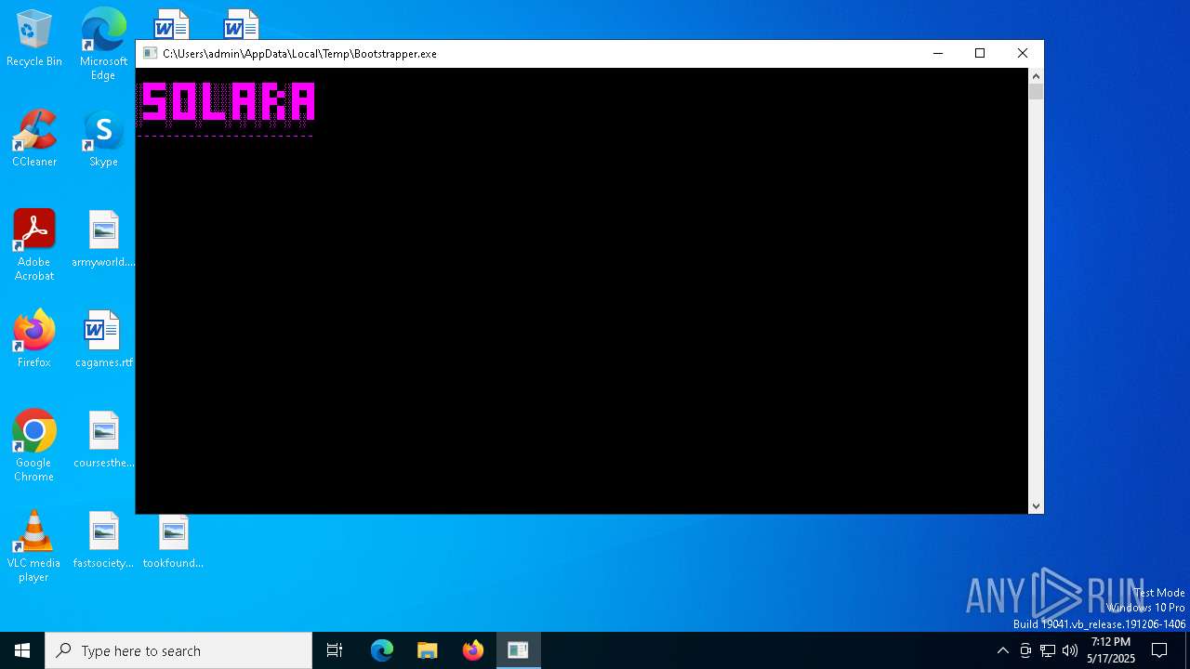Select the CCleaner desktop shortcut
This screenshot has height=669, width=1190.
(x=34, y=138)
